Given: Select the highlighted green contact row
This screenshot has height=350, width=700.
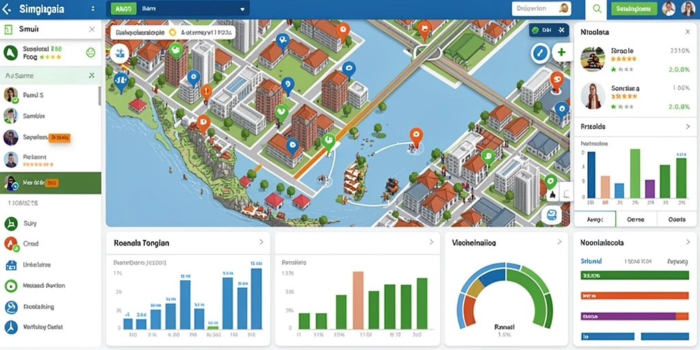Looking at the screenshot, I should (51, 183).
